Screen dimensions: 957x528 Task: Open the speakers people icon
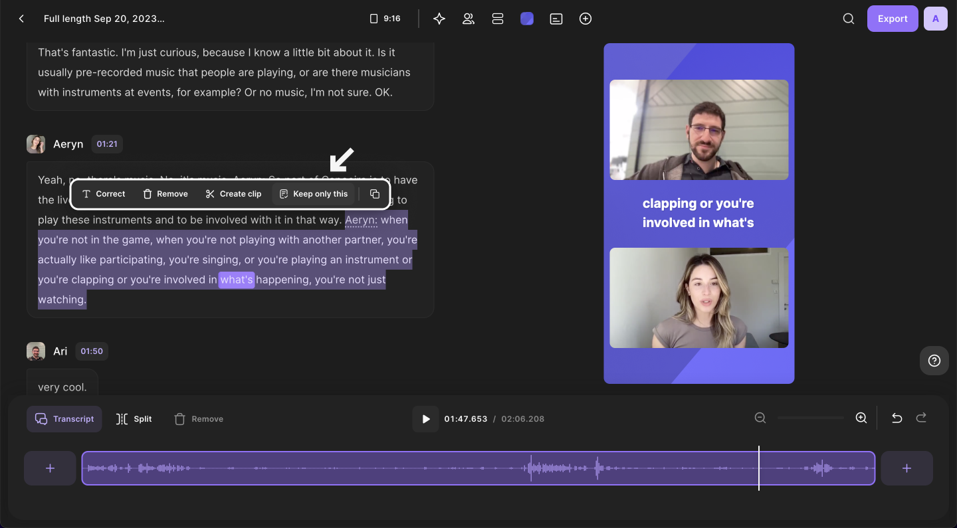tap(469, 19)
